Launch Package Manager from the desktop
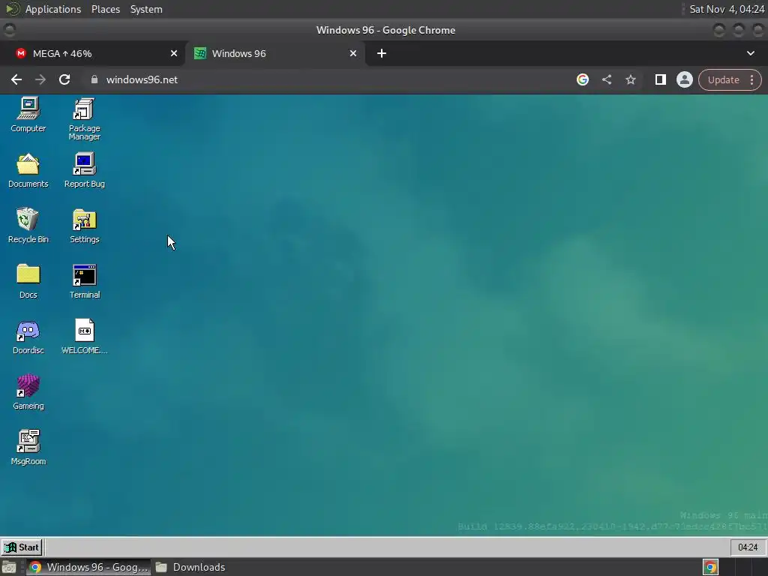The width and height of the screenshot is (768, 576). (84, 119)
